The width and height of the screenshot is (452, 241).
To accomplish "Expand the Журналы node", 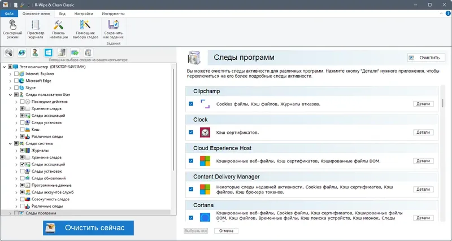I will click(16, 150).
